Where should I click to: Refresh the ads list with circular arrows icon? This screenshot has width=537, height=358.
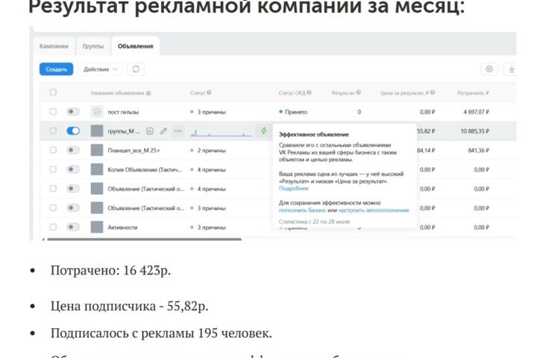[136, 69]
